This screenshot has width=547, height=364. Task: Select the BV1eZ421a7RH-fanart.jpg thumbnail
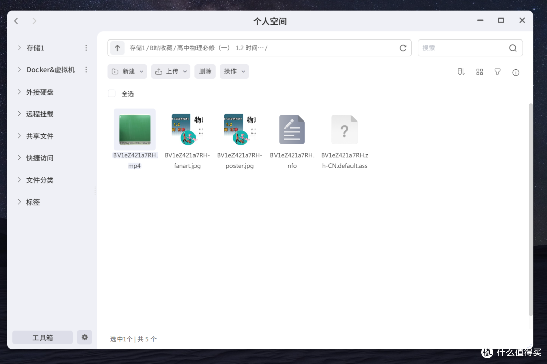[x=187, y=130]
